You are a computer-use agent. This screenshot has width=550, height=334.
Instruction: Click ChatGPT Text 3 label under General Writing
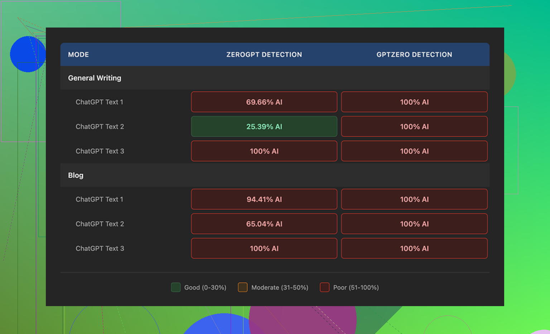tap(100, 151)
